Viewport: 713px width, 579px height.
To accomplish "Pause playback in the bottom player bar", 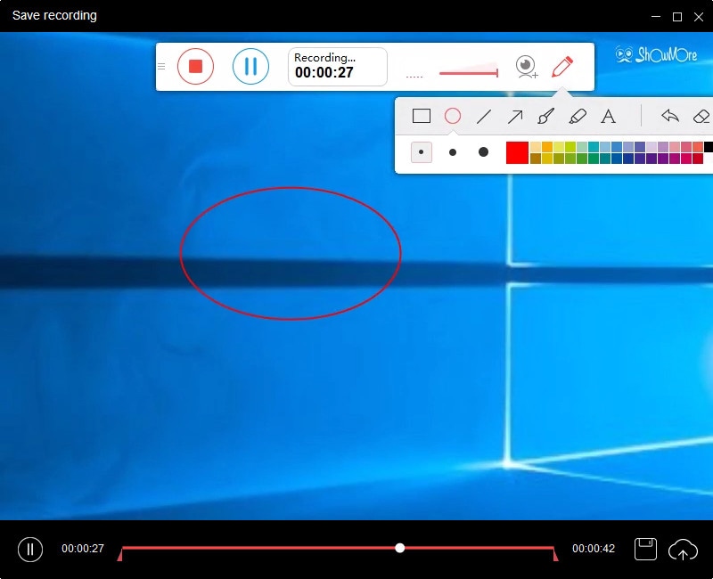I will (30, 549).
